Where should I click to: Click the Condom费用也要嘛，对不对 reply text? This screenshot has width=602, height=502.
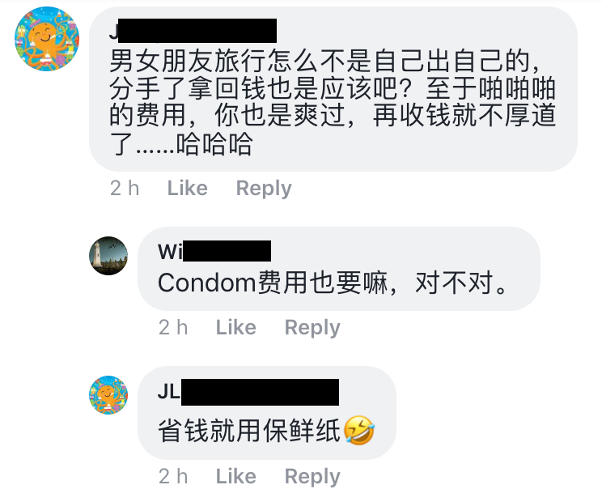[333, 283]
